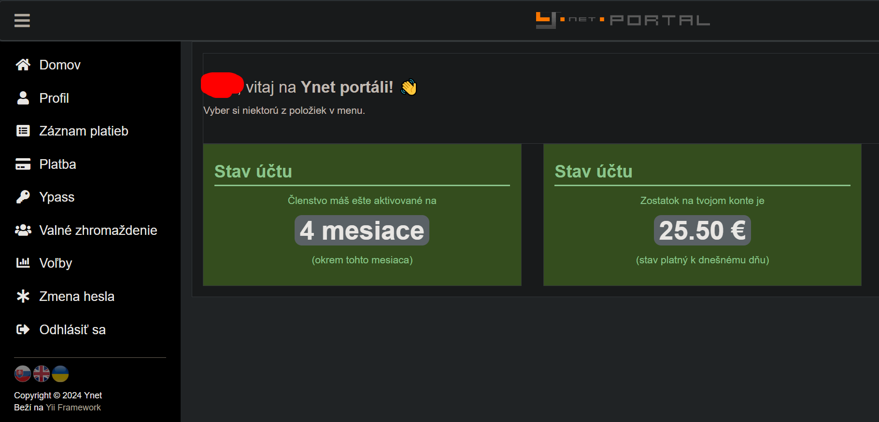Viewport: 879px width, 422px height.
Task: Click the user icon beside Profil
Action: click(x=23, y=98)
